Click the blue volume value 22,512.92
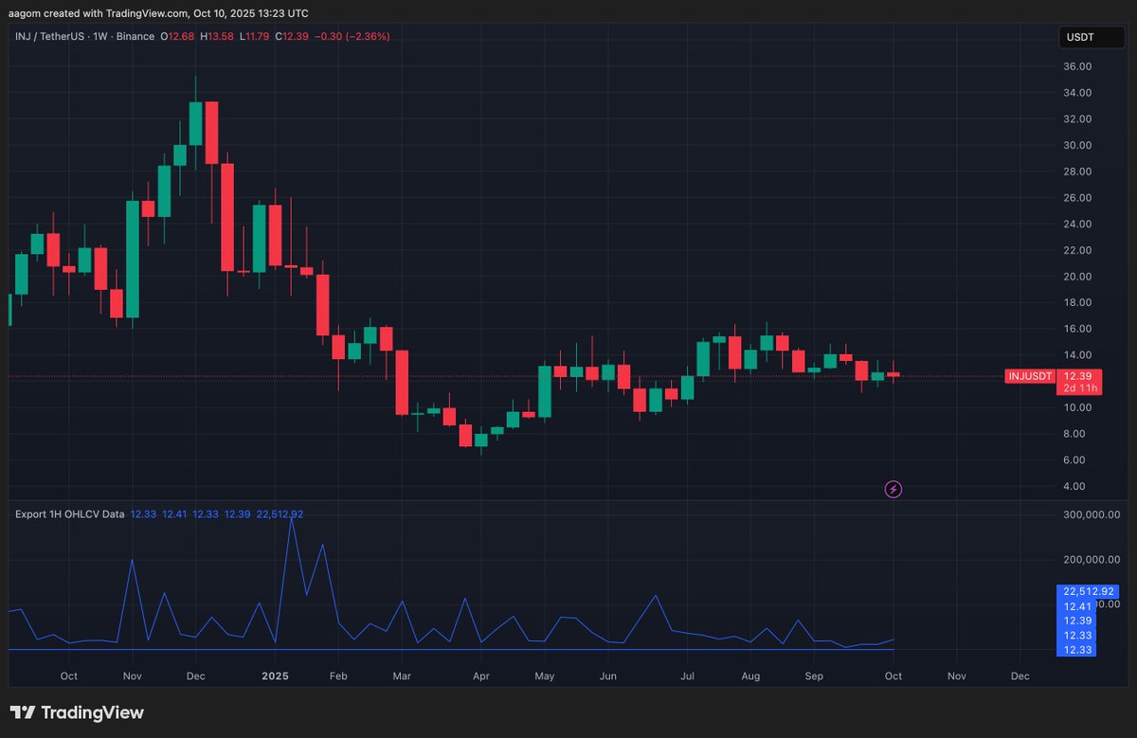The width and height of the screenshot is (1137, 738). click(280, 513)
